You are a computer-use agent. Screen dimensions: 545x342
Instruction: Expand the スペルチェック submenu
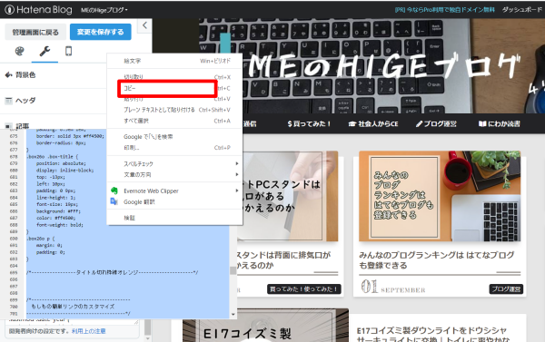(174, 163)
